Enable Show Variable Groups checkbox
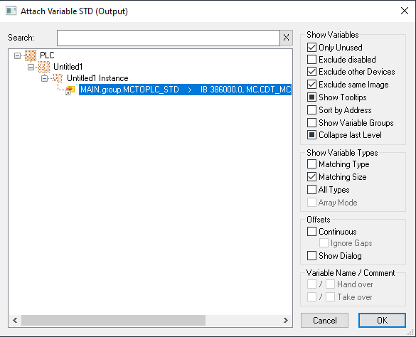416x337 pixels. coord(311,122)
